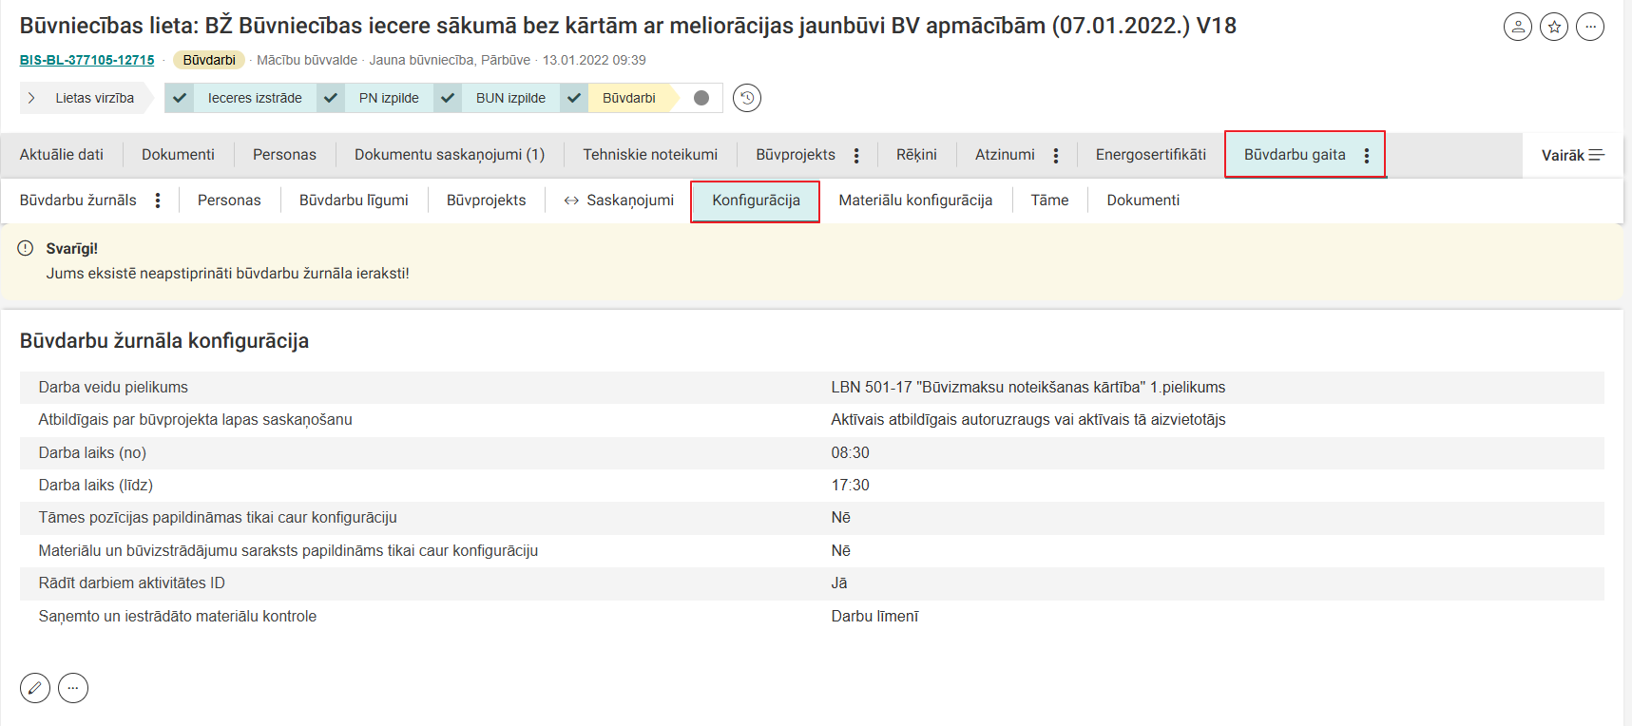1632x726 pixels.
Task: Click Nē value for Materiālu saraksts row
Action: coord(840,551)
